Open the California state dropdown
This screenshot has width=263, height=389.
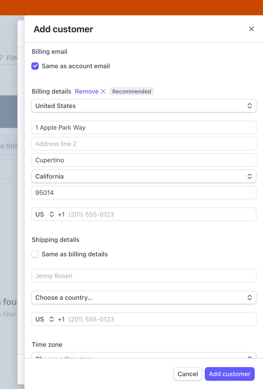pos(144,176)
